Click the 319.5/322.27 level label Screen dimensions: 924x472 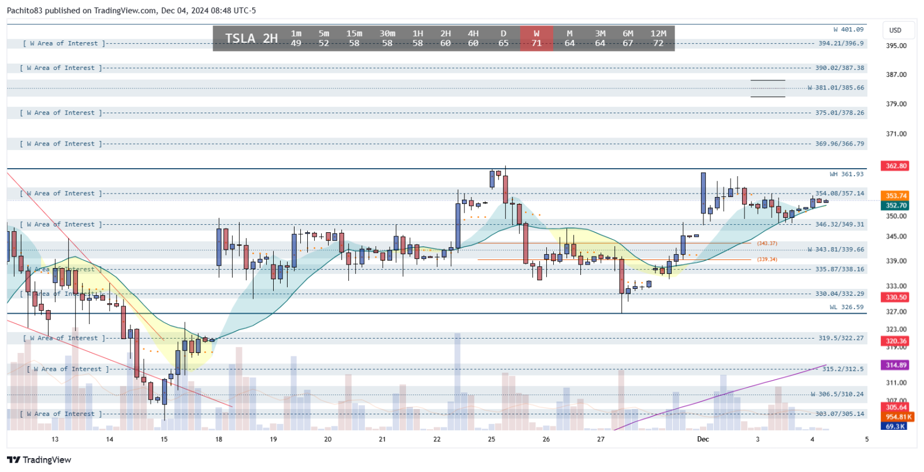pyautogui.click(x=841, y=338)
